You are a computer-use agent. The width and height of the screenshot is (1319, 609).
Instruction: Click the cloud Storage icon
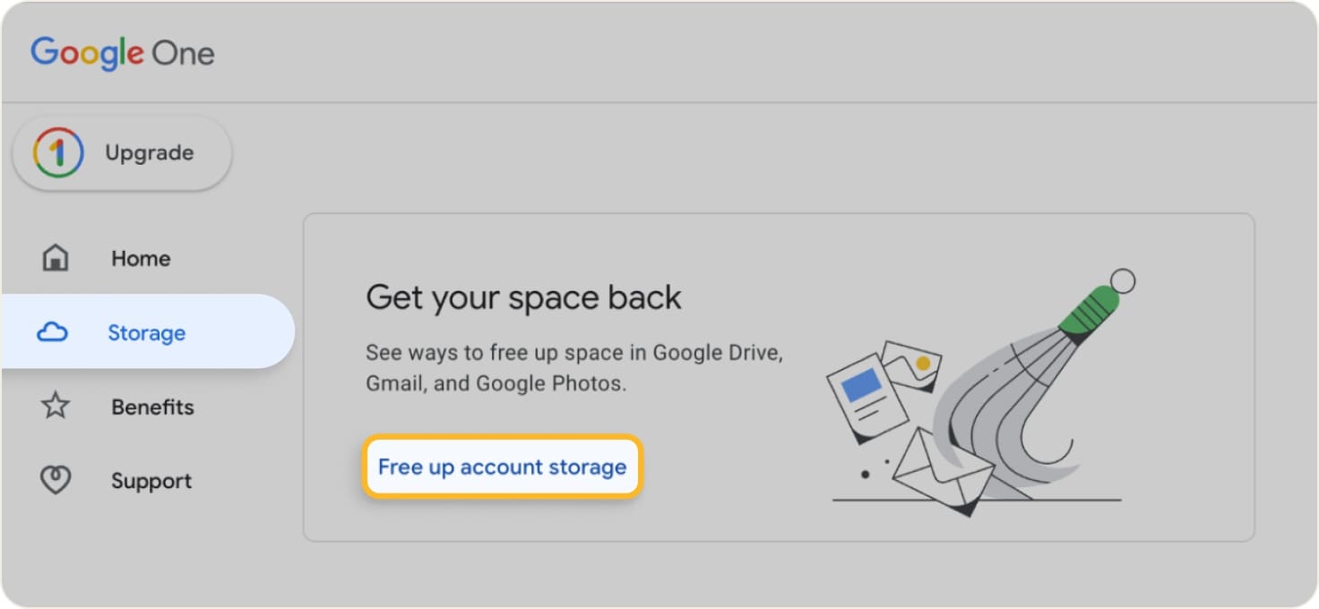54,332
